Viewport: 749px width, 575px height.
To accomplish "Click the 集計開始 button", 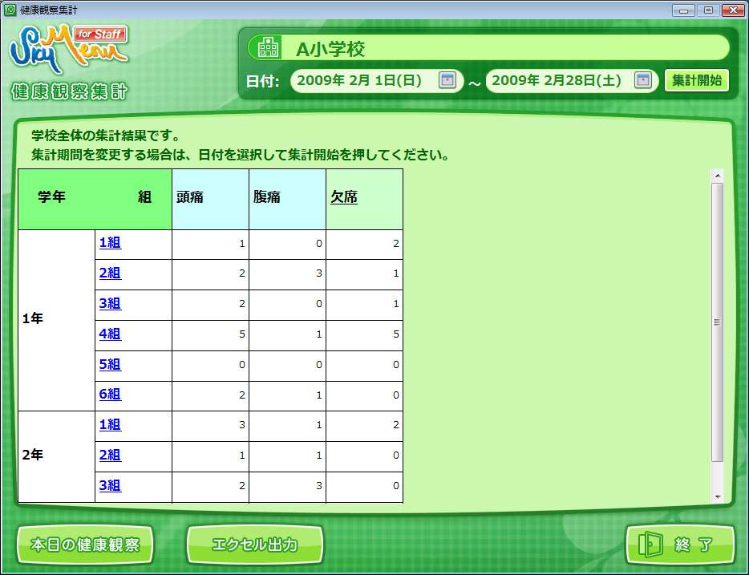I will coord(696,80).
